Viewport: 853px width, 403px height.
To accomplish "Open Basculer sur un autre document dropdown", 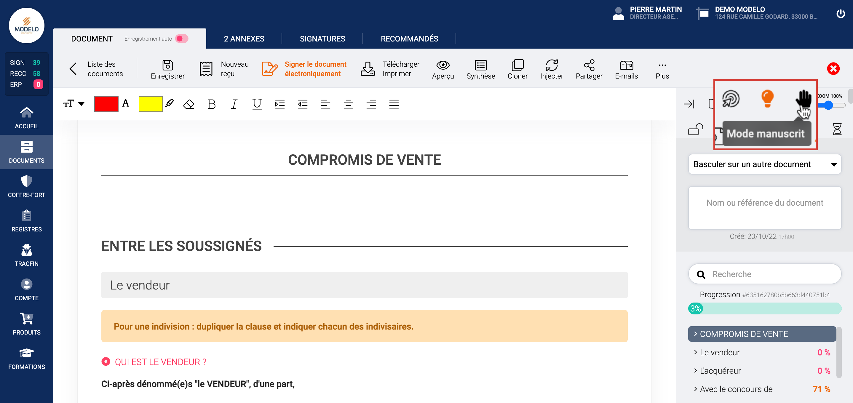I will click(764, 164).
